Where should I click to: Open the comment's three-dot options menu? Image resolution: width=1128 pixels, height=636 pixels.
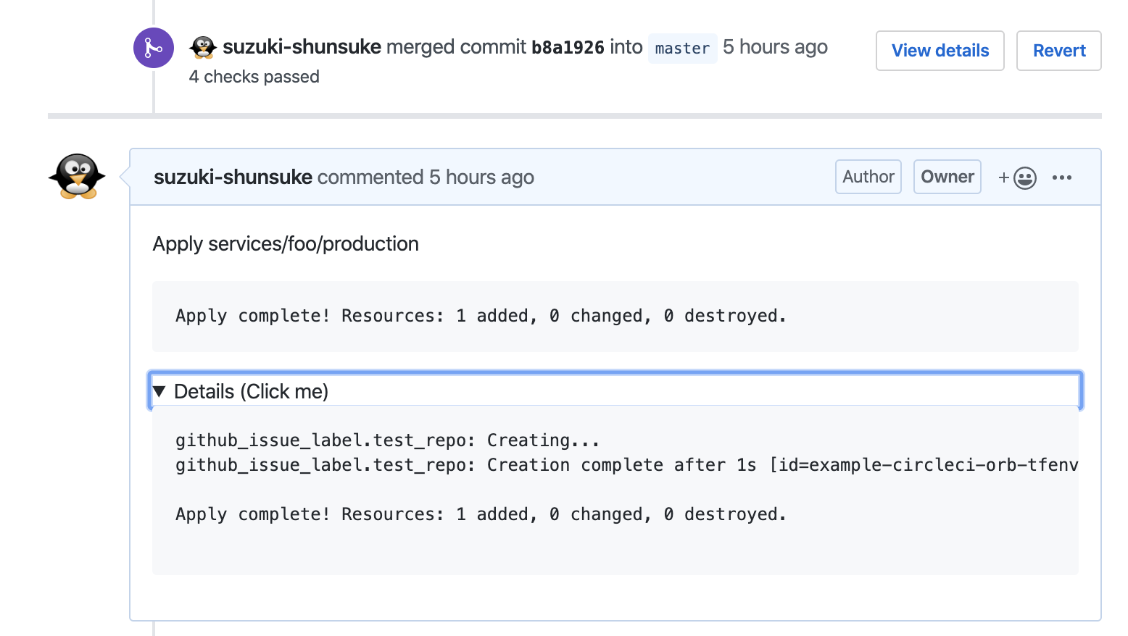(1061, 177)
